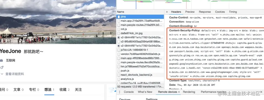Screen dimensions: 264x100
Task: Select main.people-routes.216a26f4.b0 request row
Action: (x=140, y=25)
